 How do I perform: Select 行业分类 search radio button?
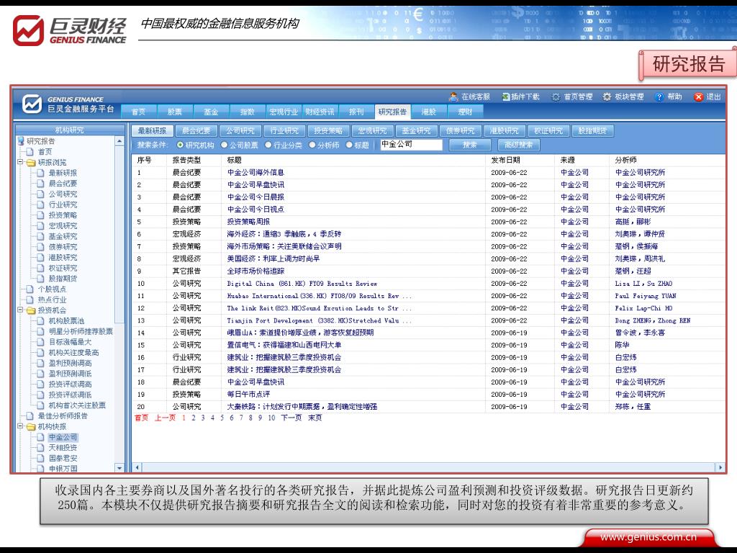point(268,145)
